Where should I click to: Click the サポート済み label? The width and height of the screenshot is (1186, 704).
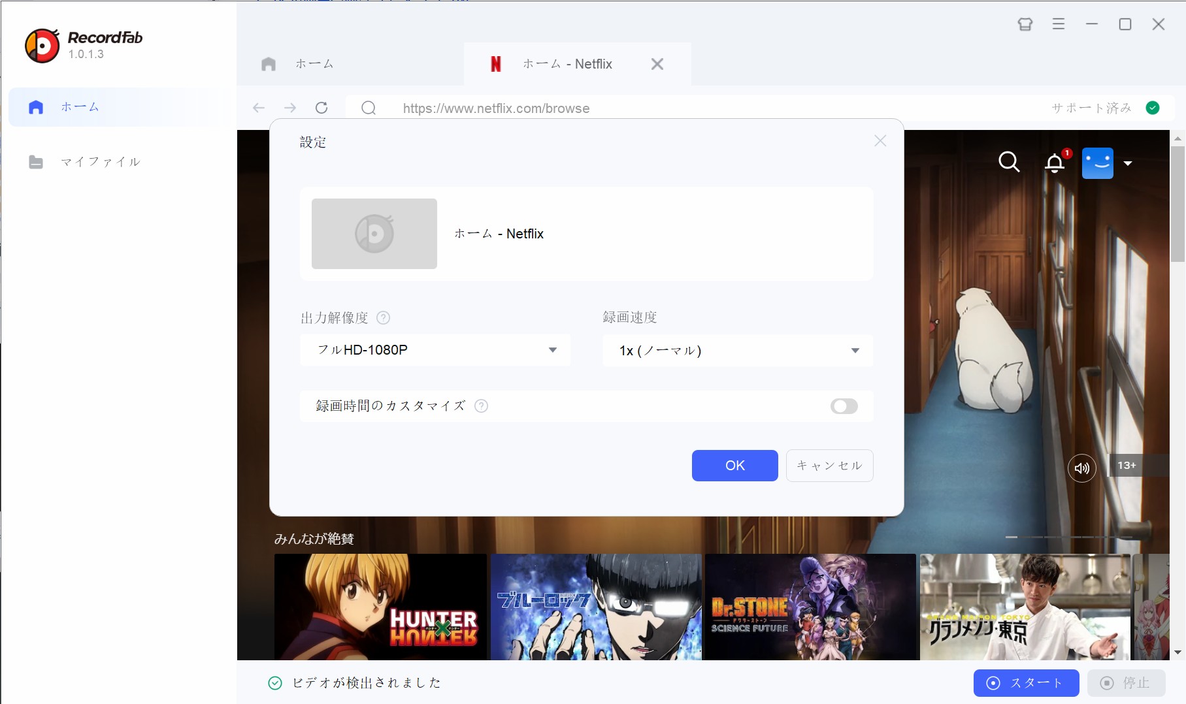1091,108
